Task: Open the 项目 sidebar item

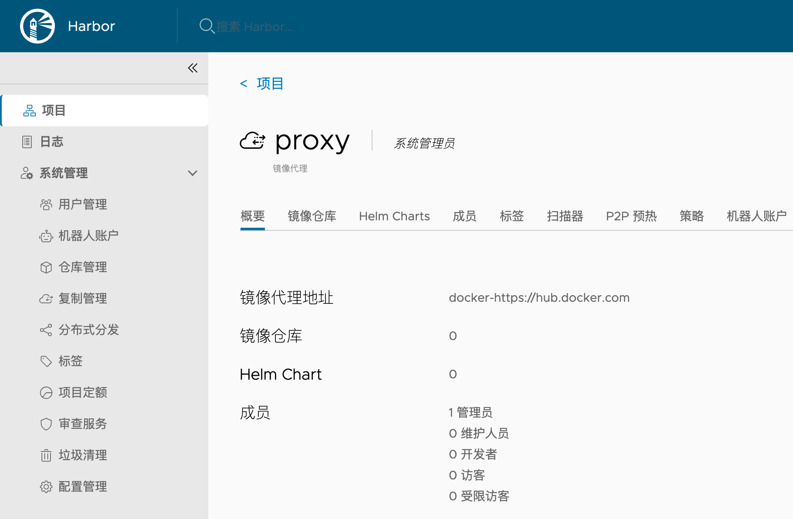Action: tap(54, 111)
